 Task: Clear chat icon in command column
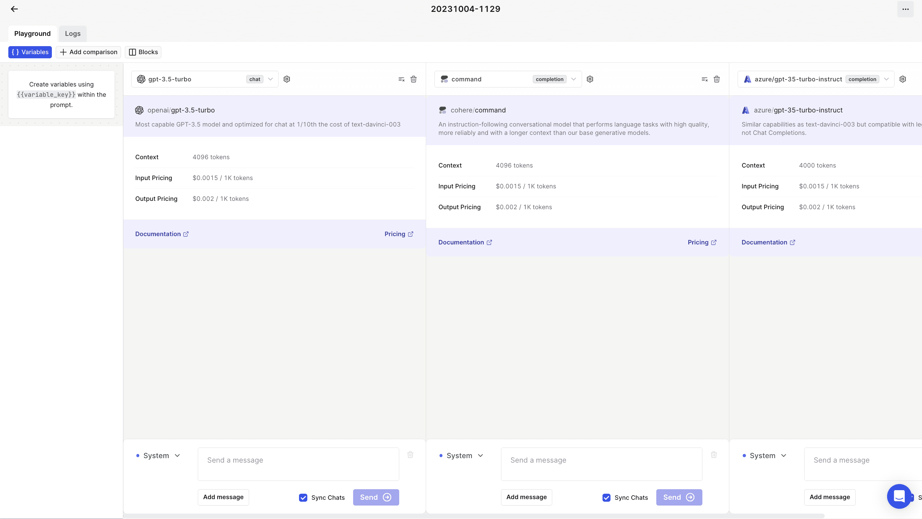click(x=704, y=79)
